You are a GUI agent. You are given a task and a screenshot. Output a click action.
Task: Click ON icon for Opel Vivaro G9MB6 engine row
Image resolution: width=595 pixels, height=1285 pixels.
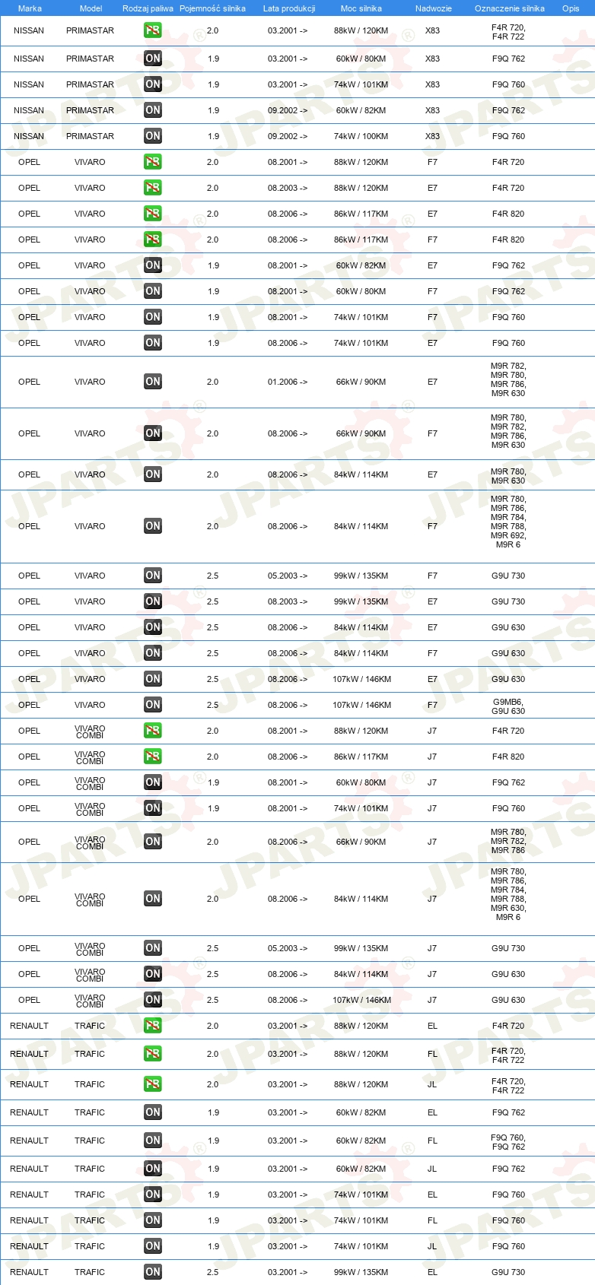pos(153,705)
